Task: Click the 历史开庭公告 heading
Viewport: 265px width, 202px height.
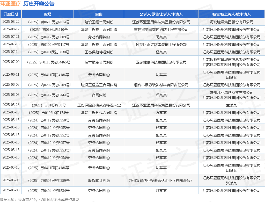Action: (39, 4)
